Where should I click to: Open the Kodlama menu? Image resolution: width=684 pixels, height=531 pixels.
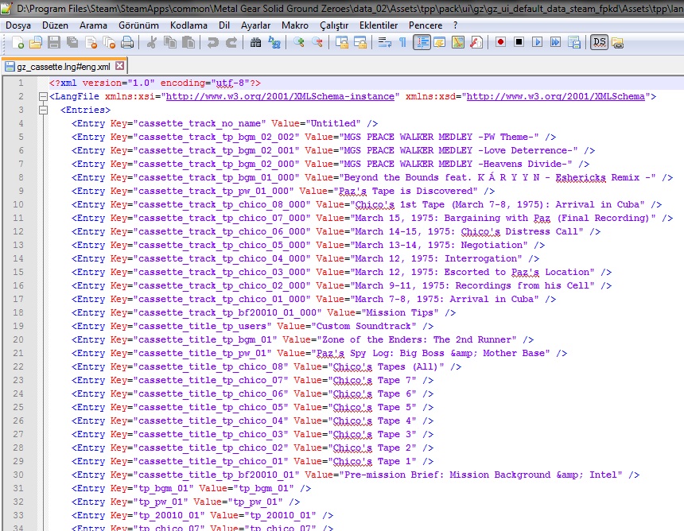[x=188, y=25]
